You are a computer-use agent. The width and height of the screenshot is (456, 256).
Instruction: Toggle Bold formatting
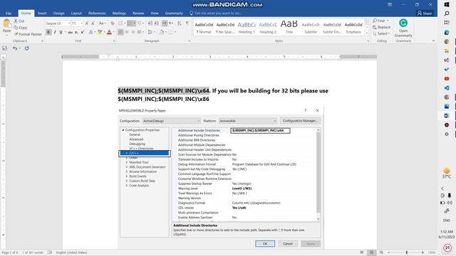pyautogui.click(x=48, y=32)
